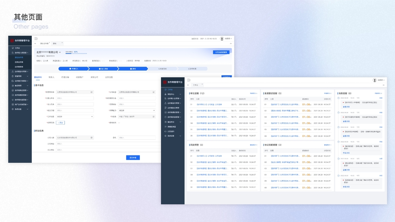Switch to 收款账户 tab
The width and height of the screenshot is (395, 222).
tap(80, 77)
